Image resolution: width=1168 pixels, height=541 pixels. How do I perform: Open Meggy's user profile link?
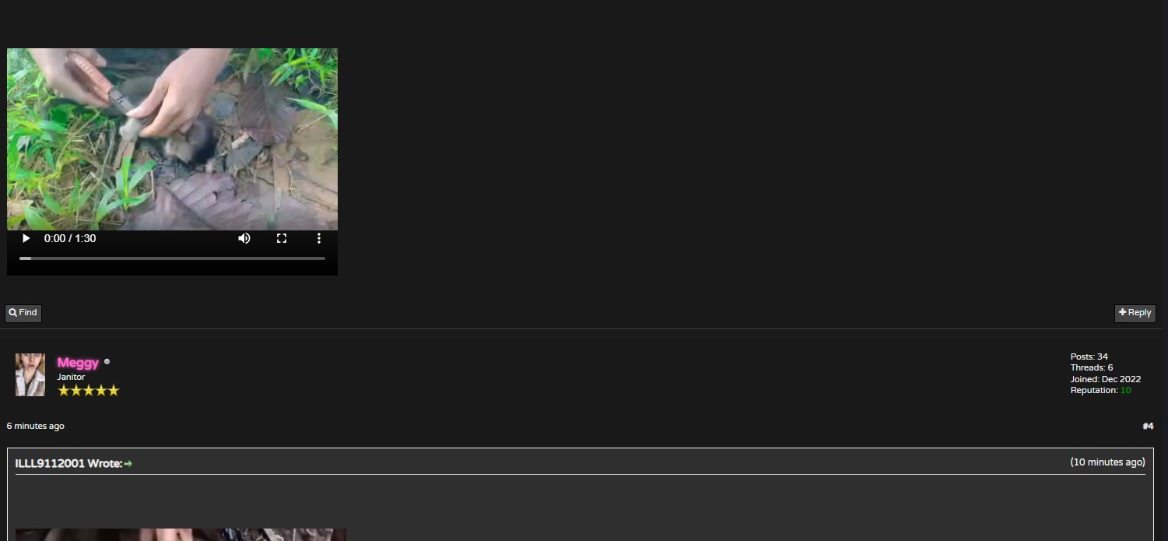[78, 363]
